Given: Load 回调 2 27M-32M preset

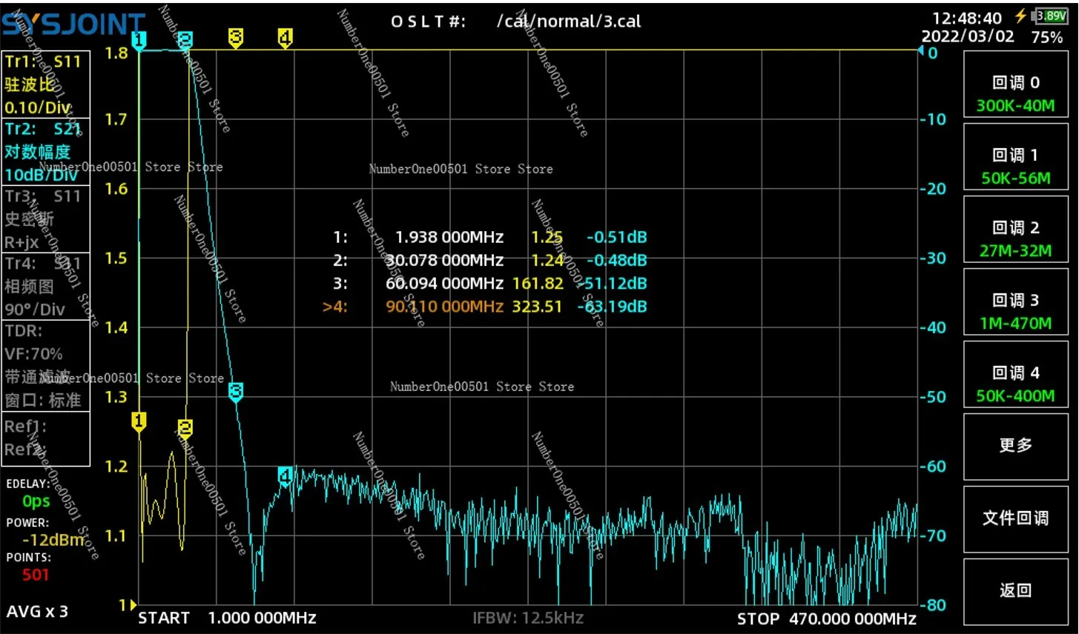Looking at the screenshot, I should pos(1015,229).
